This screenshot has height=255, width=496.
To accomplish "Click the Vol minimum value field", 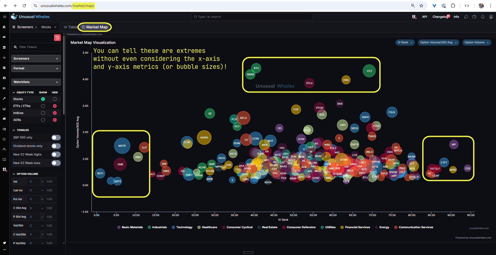I will pos(34,182).
